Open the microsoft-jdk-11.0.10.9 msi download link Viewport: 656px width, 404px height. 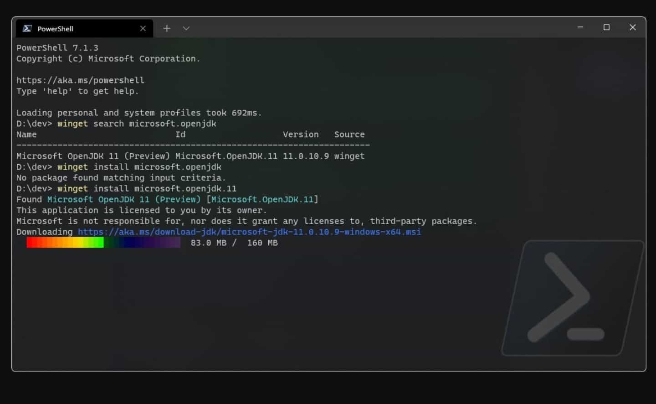[x=249, y=232]
